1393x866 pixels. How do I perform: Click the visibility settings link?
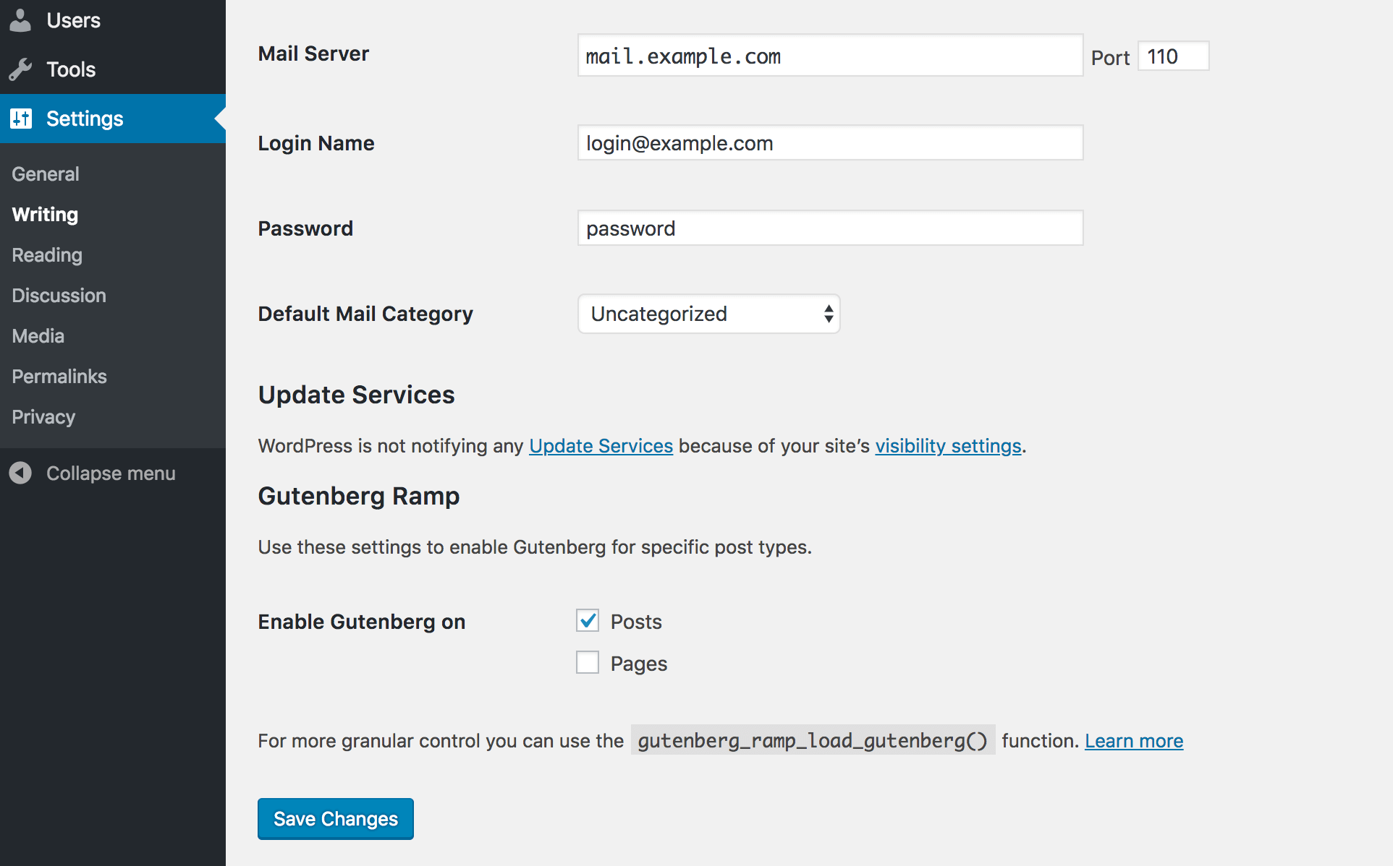point(948,446)
